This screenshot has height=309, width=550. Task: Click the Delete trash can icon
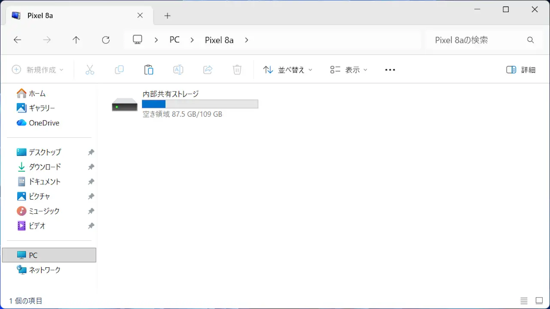(237, 70)
